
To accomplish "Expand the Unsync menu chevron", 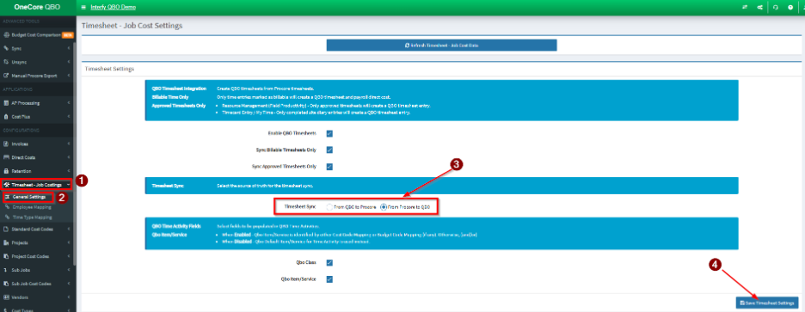I will [x=69, y=62].
